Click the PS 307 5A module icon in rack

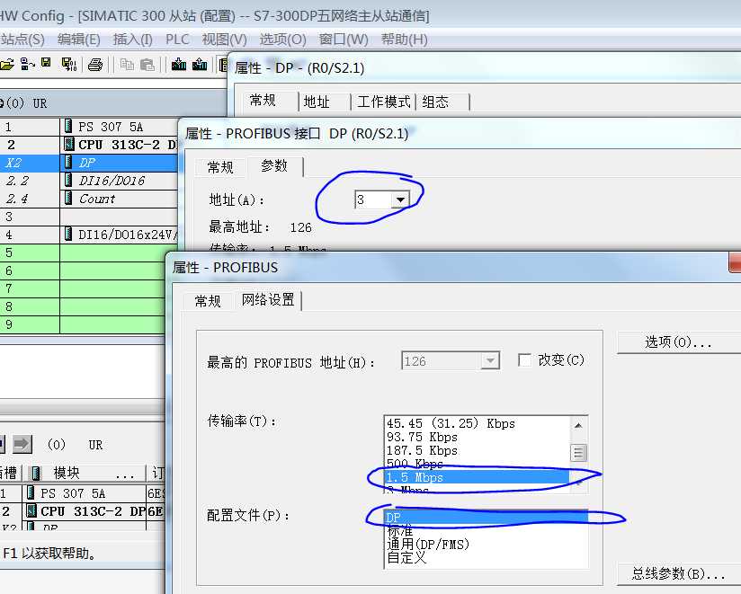[x=68, y=126]
